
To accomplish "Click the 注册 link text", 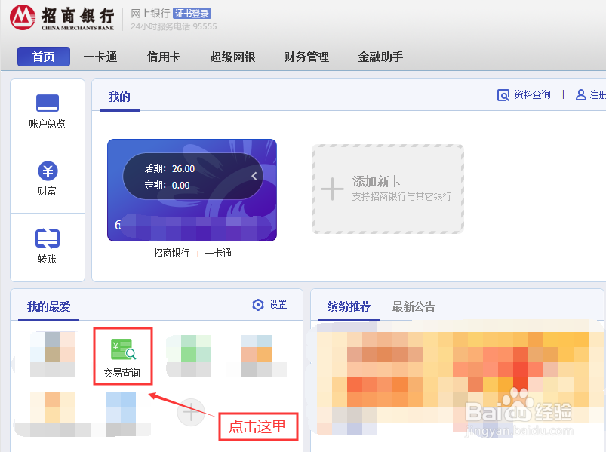I will point(598,94).
